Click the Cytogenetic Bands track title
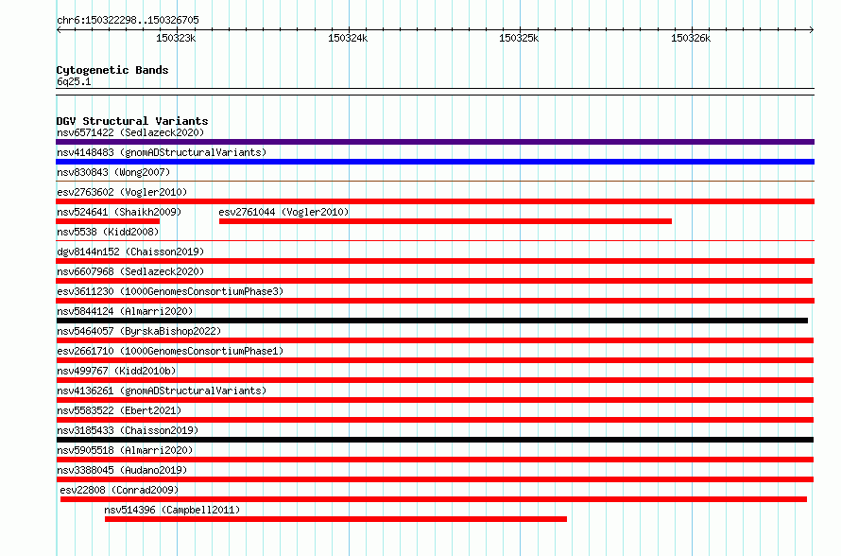This screenshot has height=556, width=841. click(112, 70)
